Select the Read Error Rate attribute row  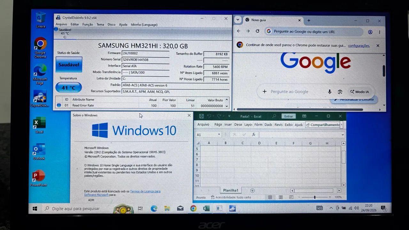point(142,105)
